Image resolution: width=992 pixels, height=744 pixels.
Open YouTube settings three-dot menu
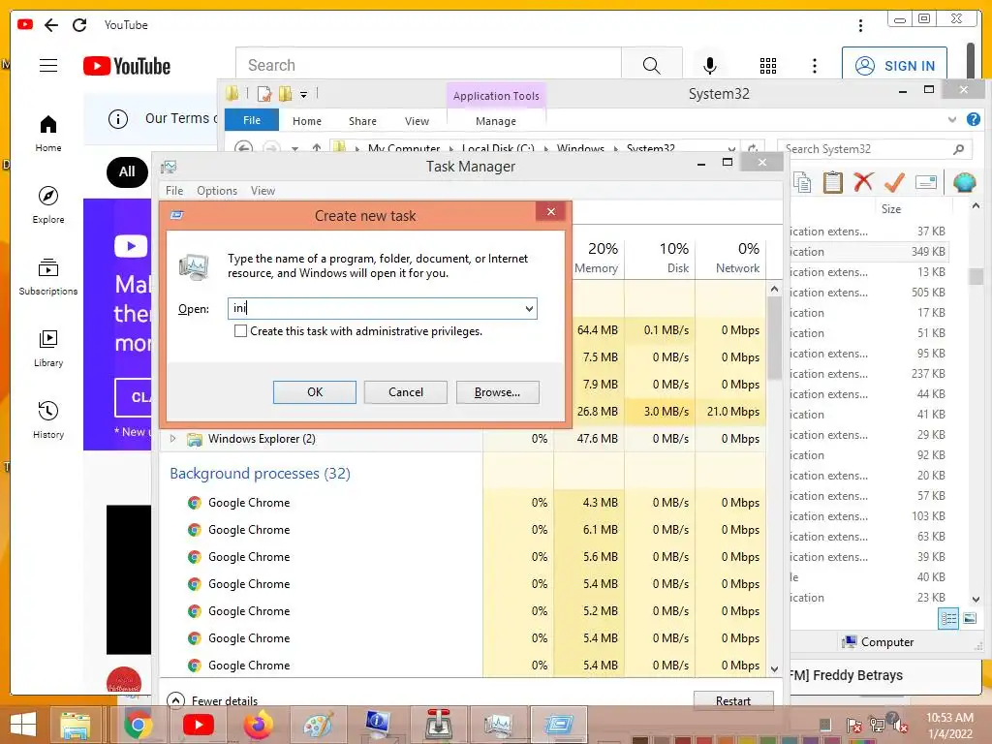[x=814, y=66]
